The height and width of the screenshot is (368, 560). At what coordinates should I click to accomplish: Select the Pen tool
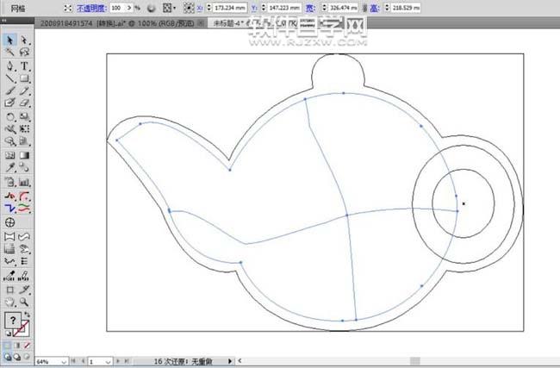pos(10,65)
